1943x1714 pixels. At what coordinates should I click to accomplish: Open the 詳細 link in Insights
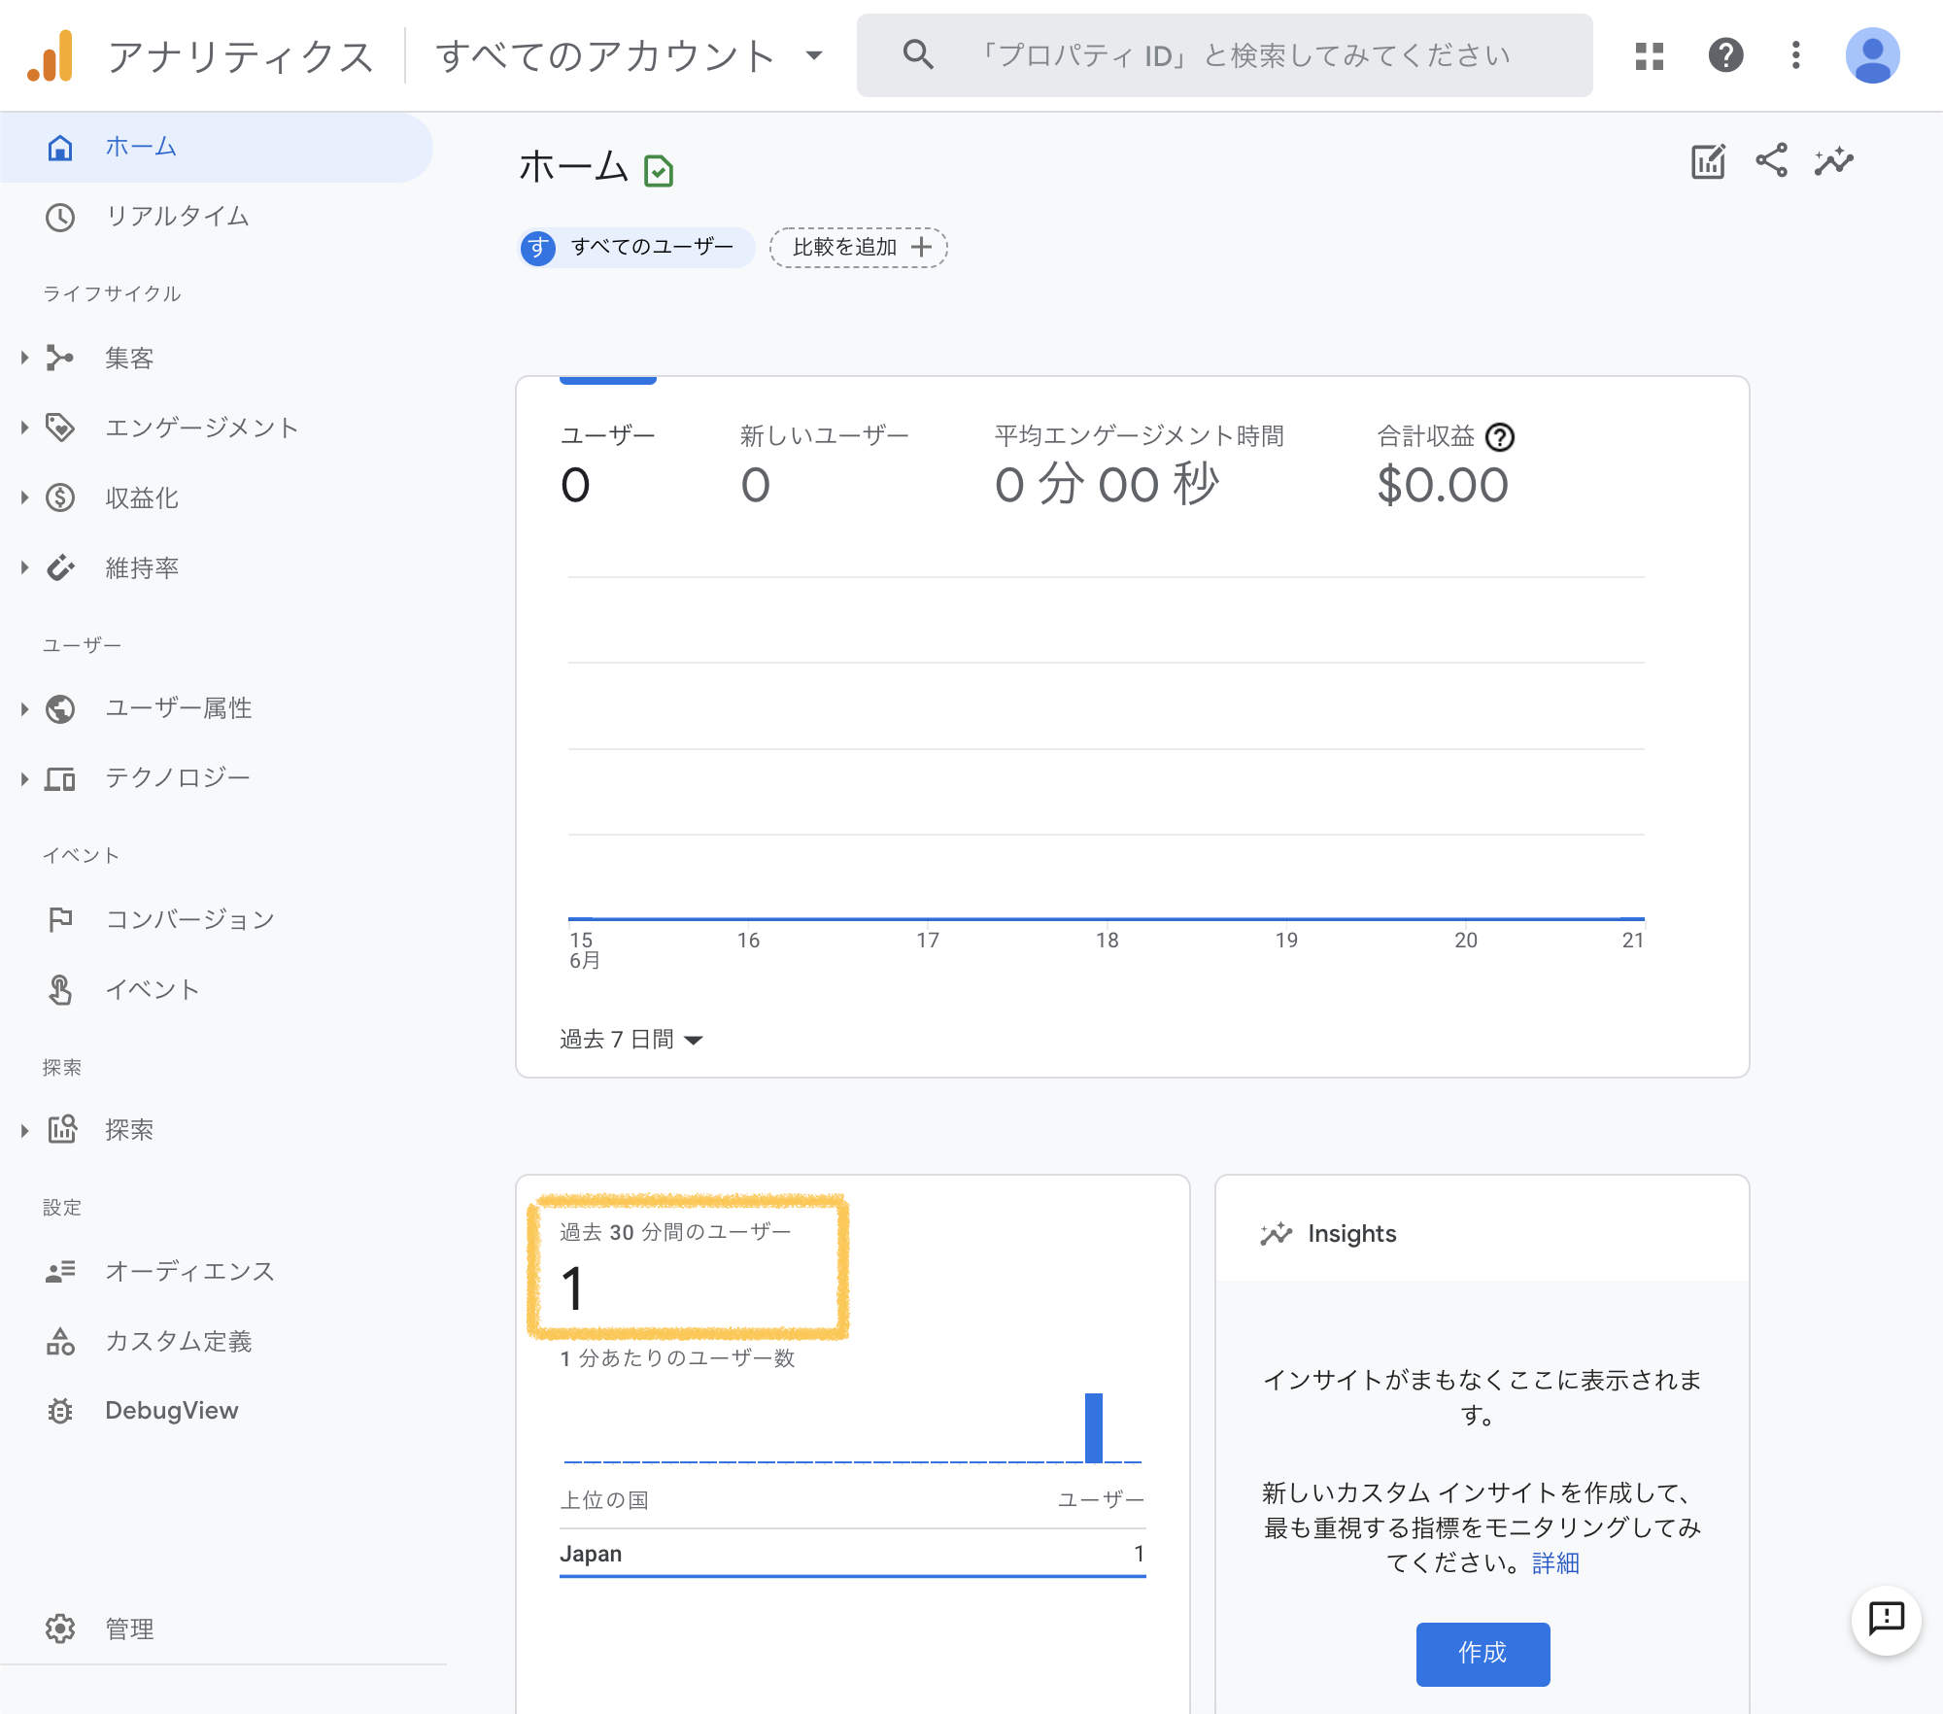(x=1555, y=1562)
